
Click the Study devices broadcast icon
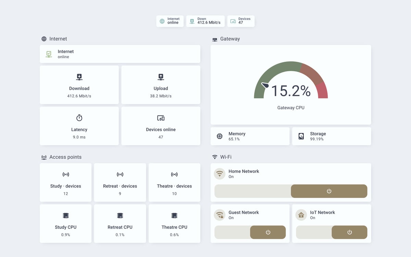pos(66,174)
